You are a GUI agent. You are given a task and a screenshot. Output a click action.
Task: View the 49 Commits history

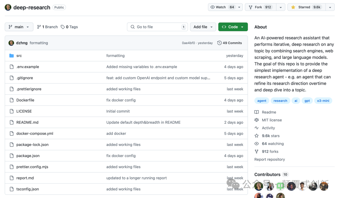(229, 43)
